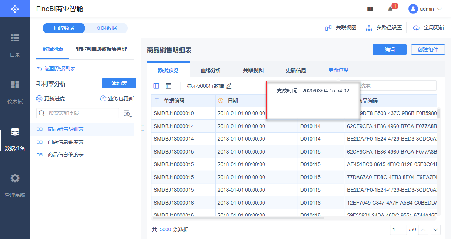This screenshot has height=239, width=451.
Task: Click 更新进度 under 毛利率分析
Action: pyautogui.click(x=50, y=98)
